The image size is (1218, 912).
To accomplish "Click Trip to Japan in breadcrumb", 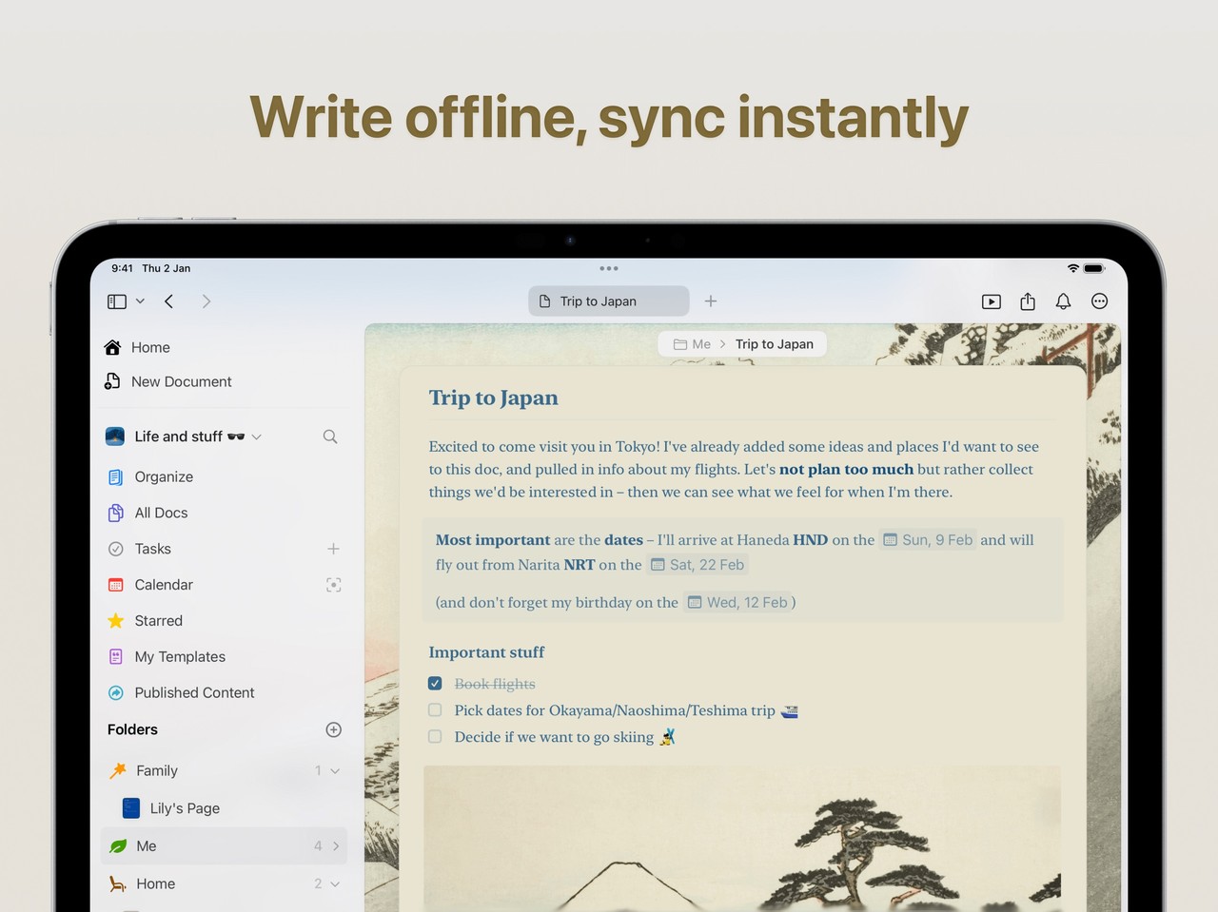I will 775,344.
